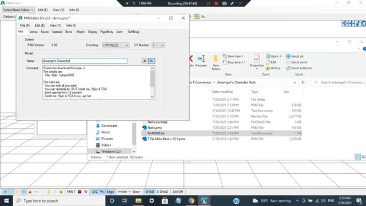The image size is (366, 206).
Task: Open Chrome from the taskbar
Action: (191, 201)
